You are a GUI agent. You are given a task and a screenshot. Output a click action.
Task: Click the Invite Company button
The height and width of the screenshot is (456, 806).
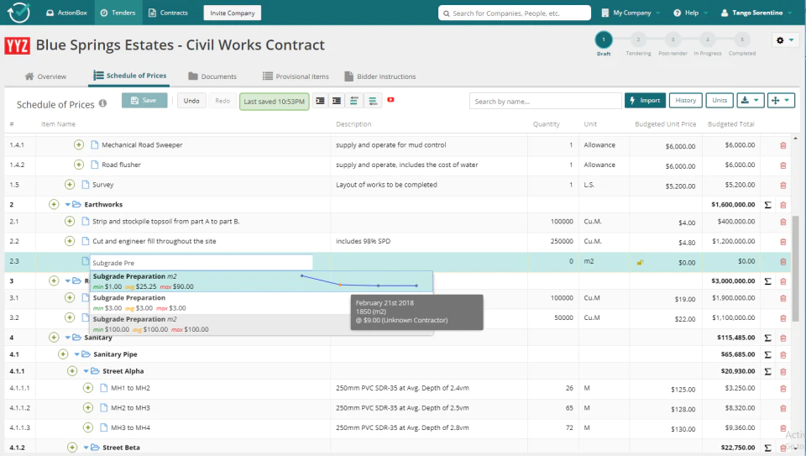pyautogui.click(x=233, y=13)
